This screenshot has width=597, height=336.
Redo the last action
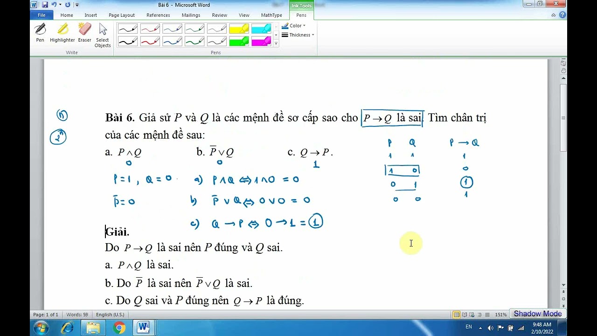point(68,5)
